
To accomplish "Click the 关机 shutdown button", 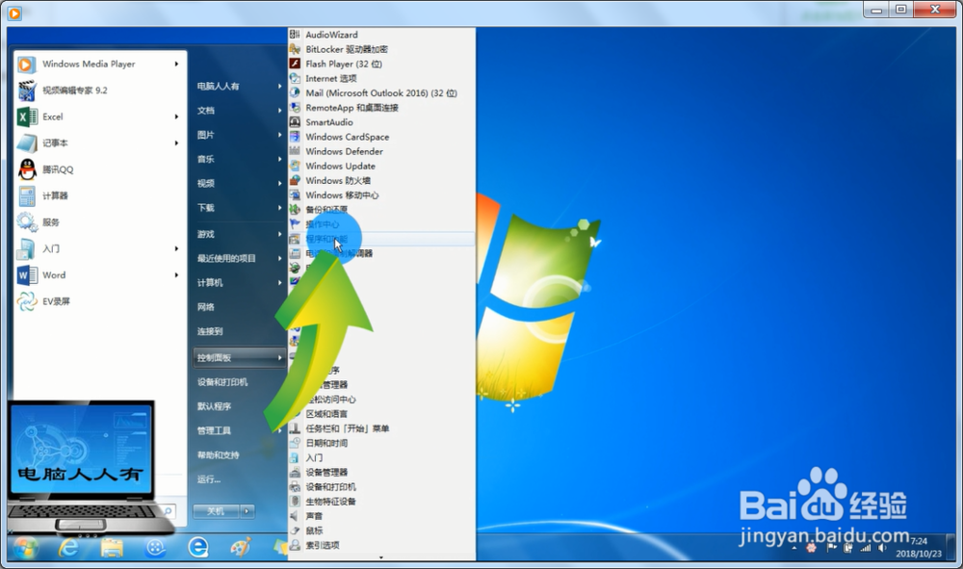I will (x=216, y=510).
